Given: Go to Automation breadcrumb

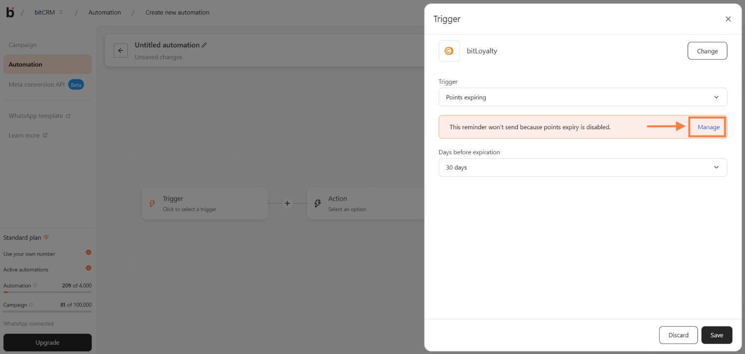Looking at the screenshot, I should click(x=104, y=12).
